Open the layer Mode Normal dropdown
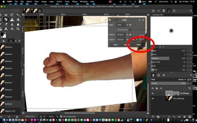197x123 pixels. [182, 80]
